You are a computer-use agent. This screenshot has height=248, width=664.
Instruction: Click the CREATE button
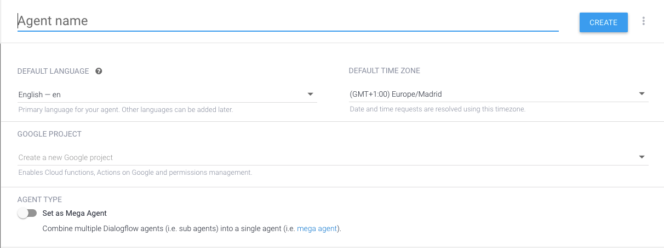[x=604, y=22]
